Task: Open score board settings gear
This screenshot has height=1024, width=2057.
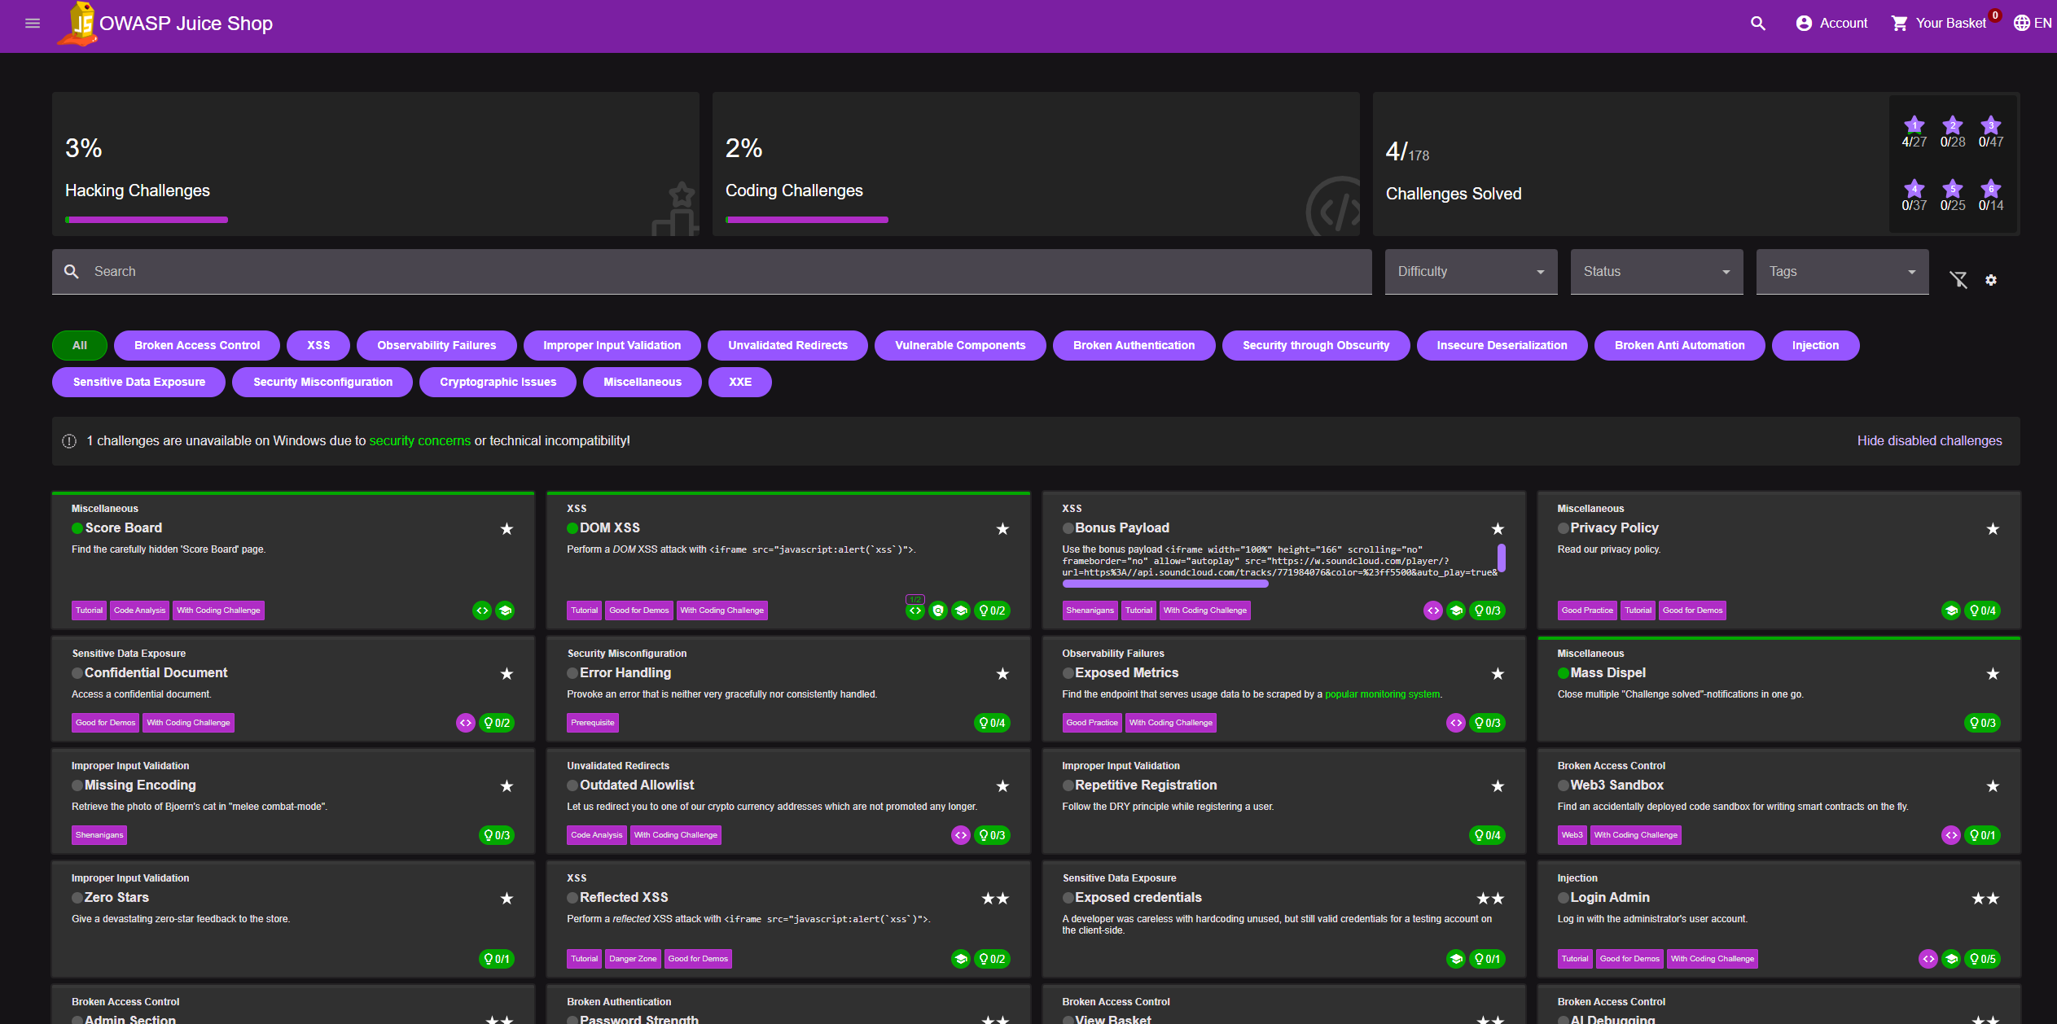Action: pos(1991,280)
